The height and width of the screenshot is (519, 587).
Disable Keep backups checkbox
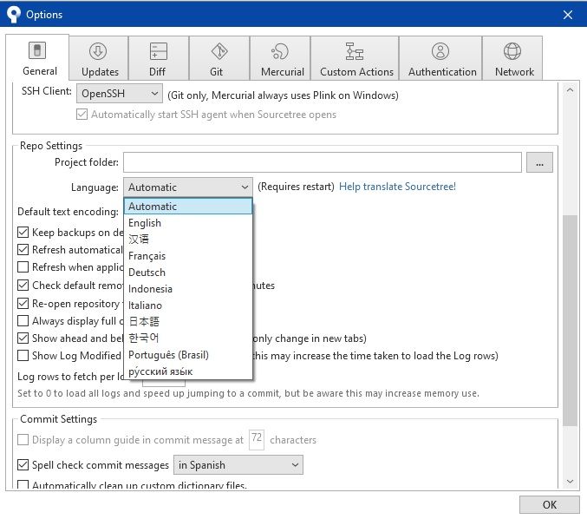pos(23,233)
